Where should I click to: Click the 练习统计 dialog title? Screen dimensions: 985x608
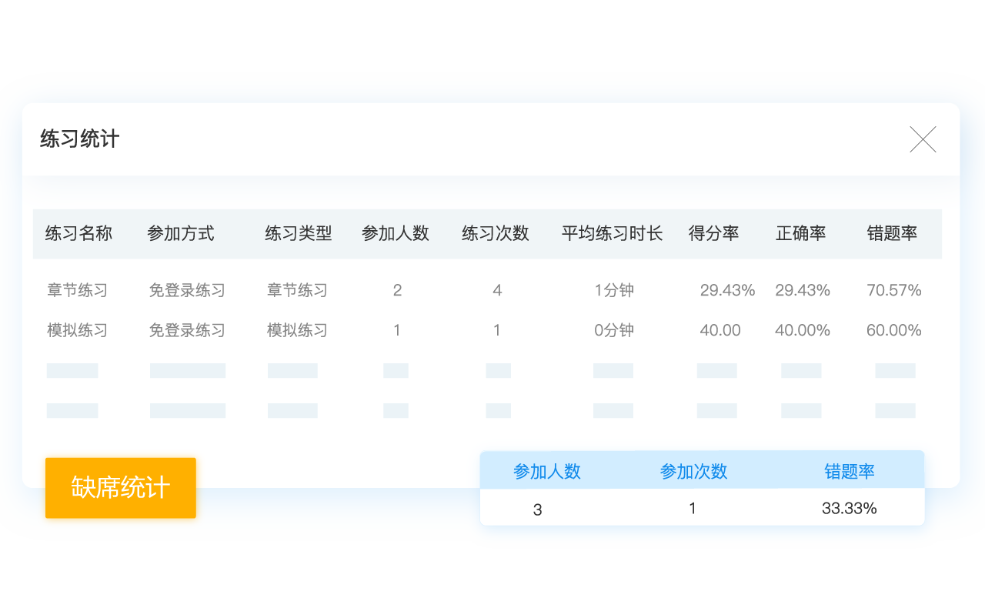[x=80, y=139]
